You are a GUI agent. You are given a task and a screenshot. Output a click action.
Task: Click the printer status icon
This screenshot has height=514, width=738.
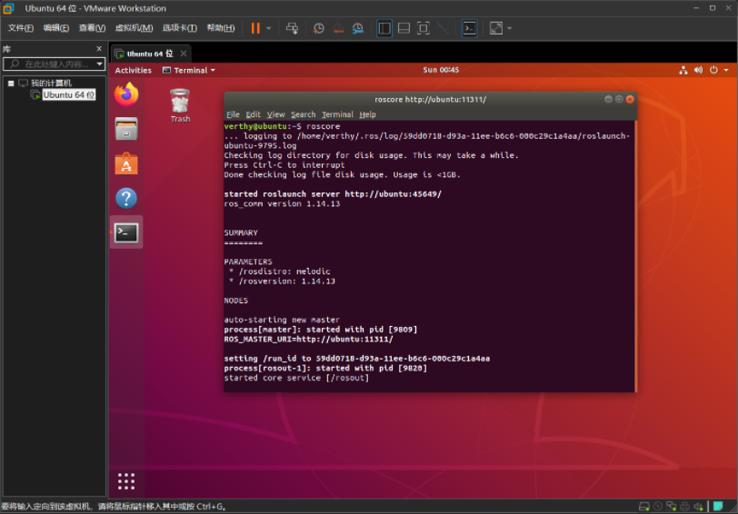click(684, 507)
